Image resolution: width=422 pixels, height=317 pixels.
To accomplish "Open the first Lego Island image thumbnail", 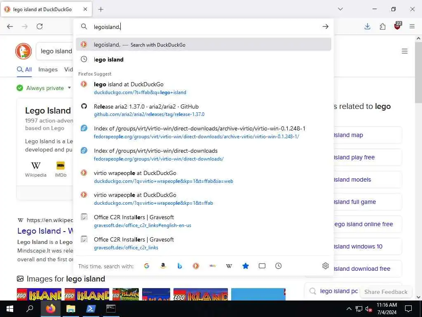I will (39, 294).
